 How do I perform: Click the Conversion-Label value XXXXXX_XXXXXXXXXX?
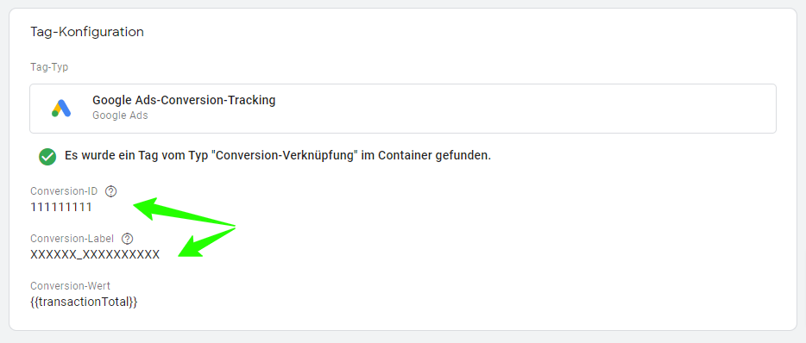pyautogui.click(x=95, y=255)
